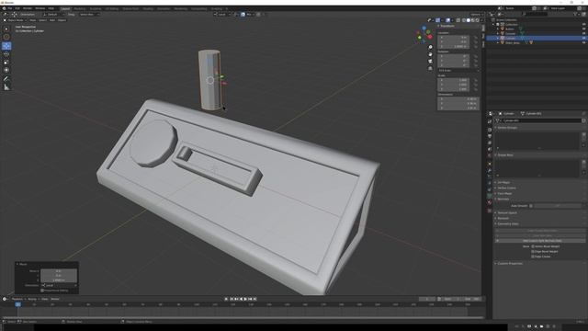Expand the UV Maps panel
The image size is (588, 331).
(x=503, y=182)
